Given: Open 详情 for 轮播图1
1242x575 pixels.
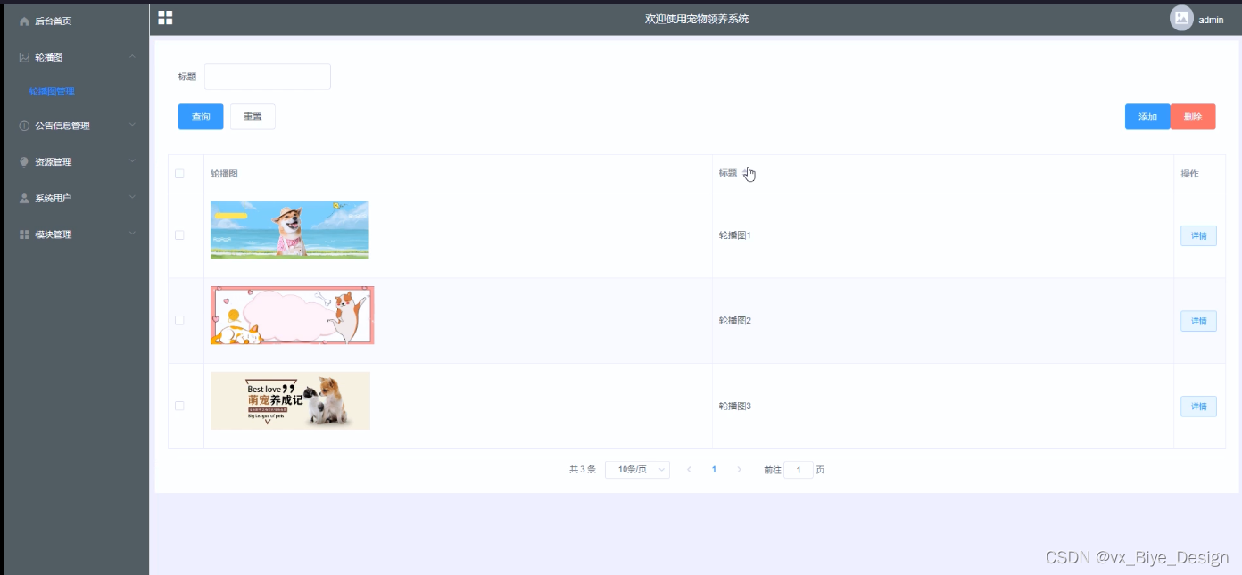Looking at the screenshot, I should (1198, 236).
